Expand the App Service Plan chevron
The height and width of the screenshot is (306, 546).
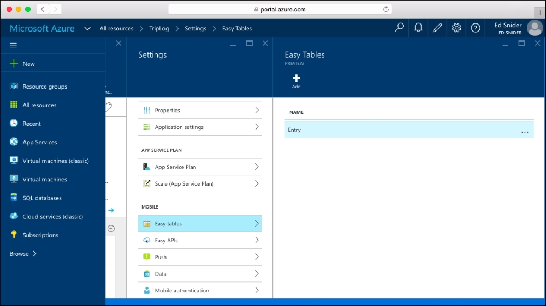(257, 167)
